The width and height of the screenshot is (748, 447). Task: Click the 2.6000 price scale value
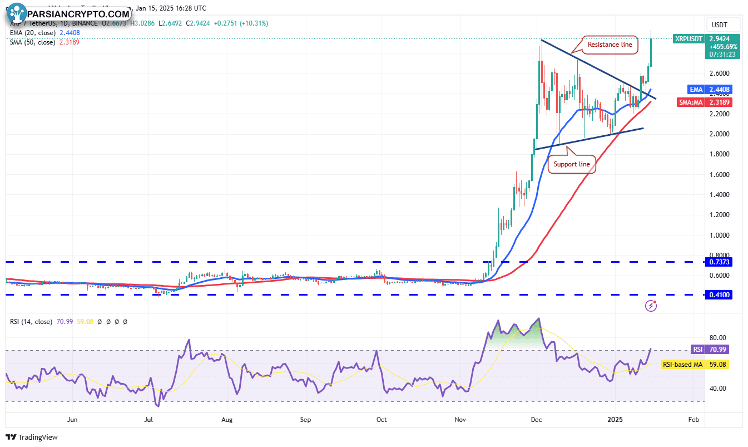(720, 73)
